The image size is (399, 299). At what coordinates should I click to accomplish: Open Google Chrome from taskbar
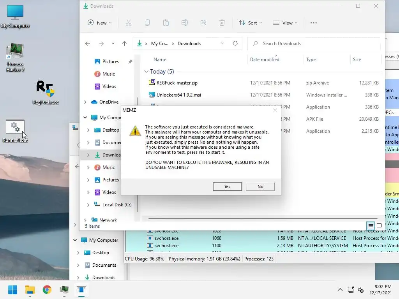(47, 290)
